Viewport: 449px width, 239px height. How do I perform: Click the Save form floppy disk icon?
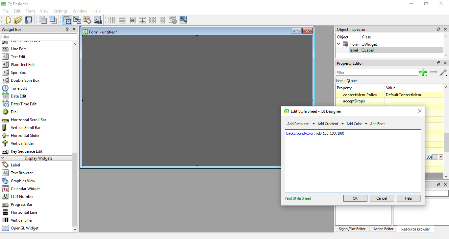coord(29,20)
